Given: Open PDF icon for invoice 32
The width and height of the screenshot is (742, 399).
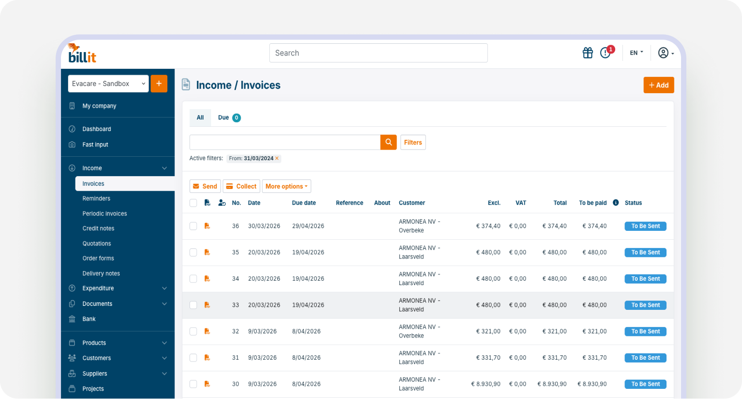Looking at the screenshot, I should pos(207,331).
